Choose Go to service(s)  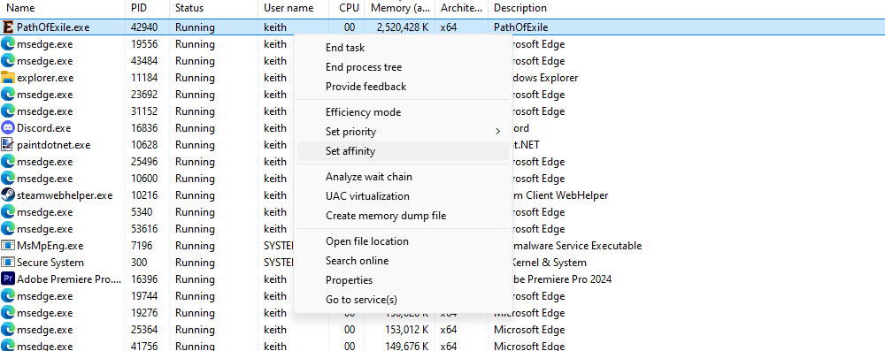[x=403, y=300]
